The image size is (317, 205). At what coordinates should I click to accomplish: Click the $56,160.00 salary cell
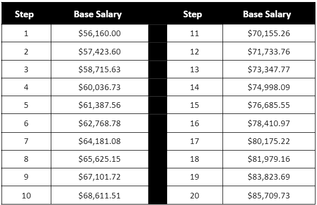click(99, 34)
